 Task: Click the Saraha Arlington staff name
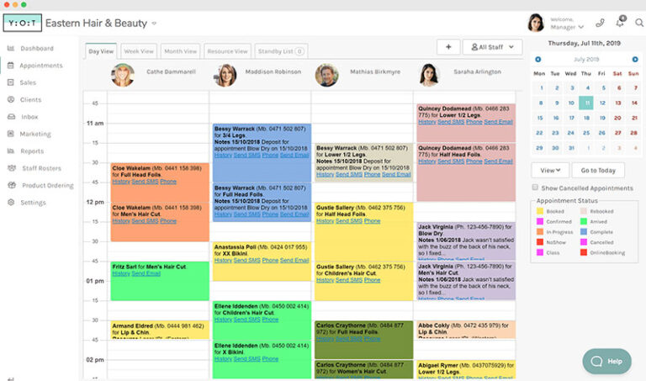477,71
